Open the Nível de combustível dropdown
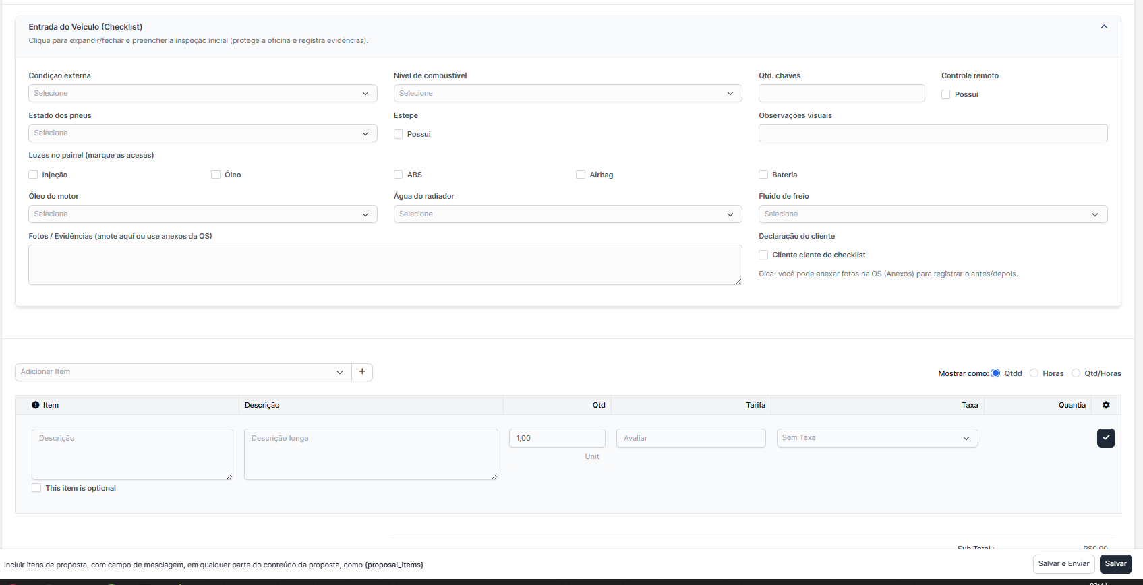This screenshot has height=585, width=1143. pyautogui.click(x=567, y=94)
